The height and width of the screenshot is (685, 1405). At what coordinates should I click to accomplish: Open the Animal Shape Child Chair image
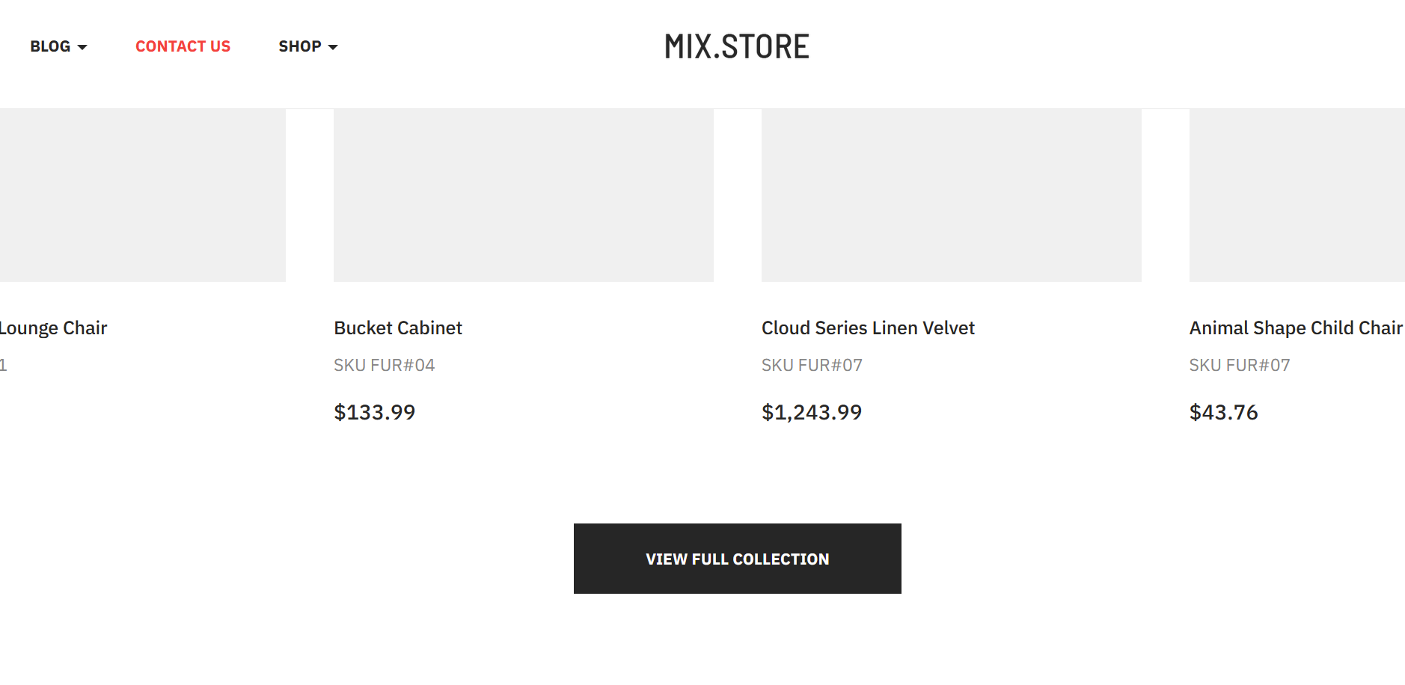[1297, 195]
